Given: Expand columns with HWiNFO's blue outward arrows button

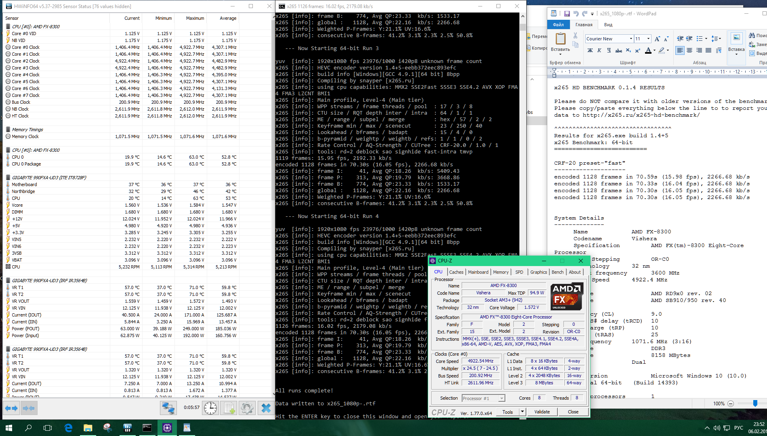Looking at the screenshot, I should [11, 408].
